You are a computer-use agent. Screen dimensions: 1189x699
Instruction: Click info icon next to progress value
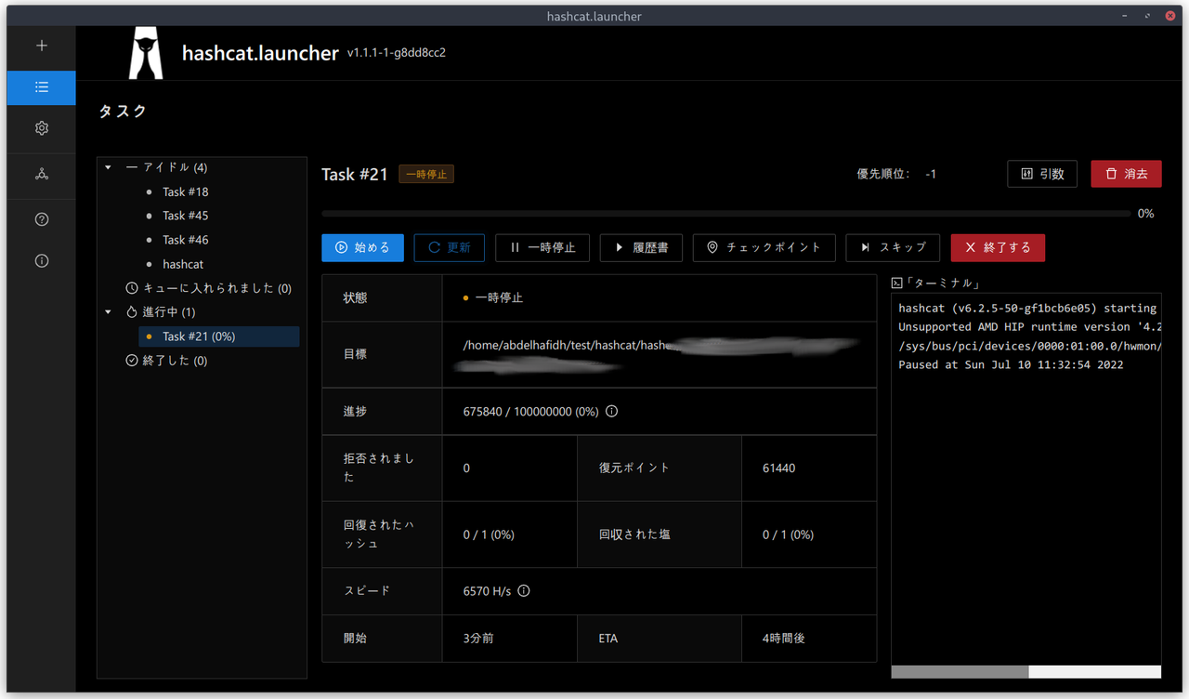(611, 411)
